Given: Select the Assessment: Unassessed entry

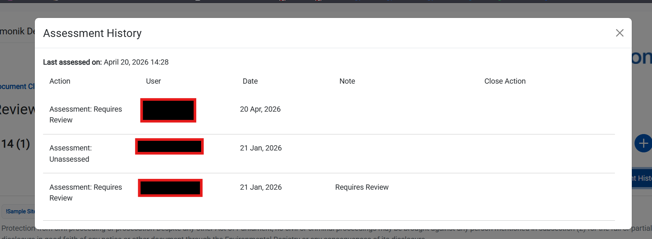Looking at the screenshot, I should [70, 153].
